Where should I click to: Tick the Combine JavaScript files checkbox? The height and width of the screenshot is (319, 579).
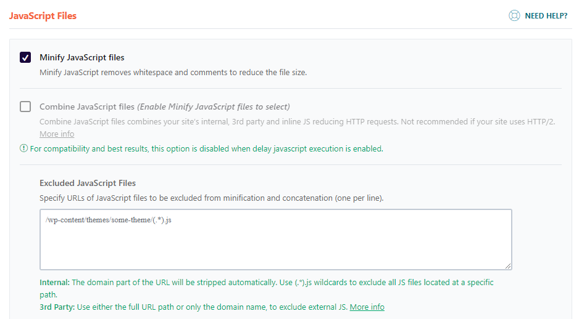coord(25,107)
